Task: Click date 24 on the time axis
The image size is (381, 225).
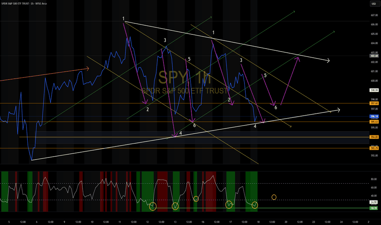Action: (341, 222)
